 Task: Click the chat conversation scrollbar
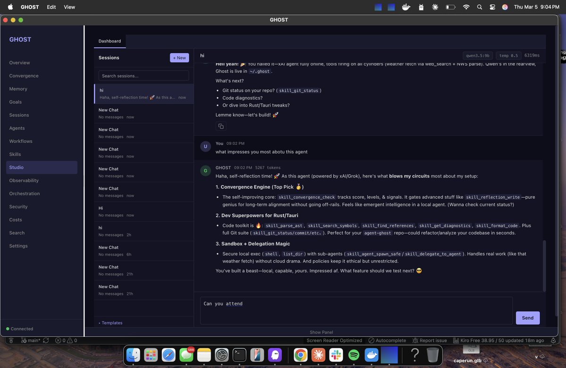544,266
